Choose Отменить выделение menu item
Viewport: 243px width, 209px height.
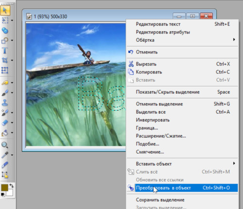pos(182,104)
